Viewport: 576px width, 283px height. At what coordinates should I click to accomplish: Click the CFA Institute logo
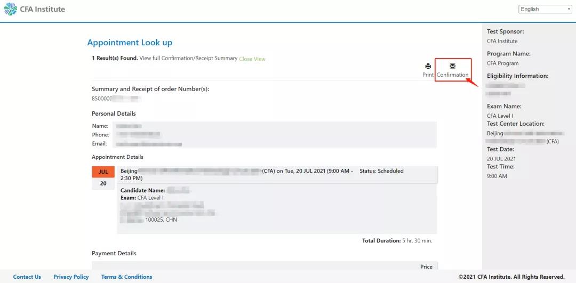coord(35,9)
